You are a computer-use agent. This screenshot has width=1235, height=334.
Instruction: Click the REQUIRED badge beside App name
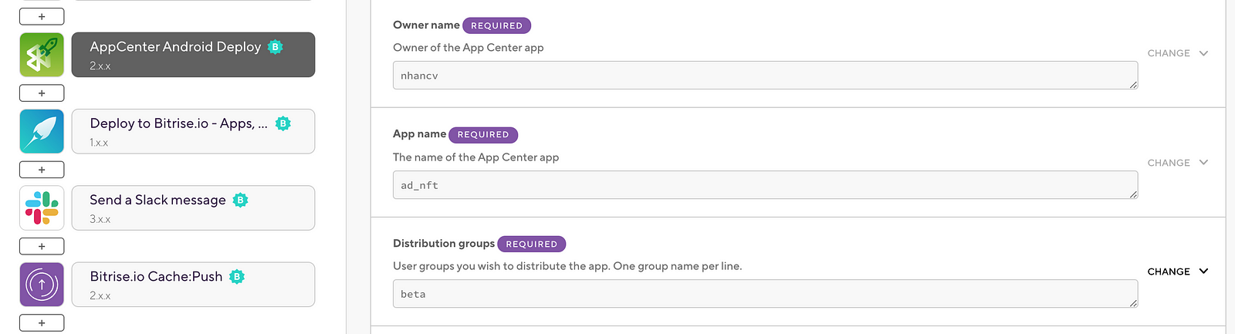click(x=483, y=135)
